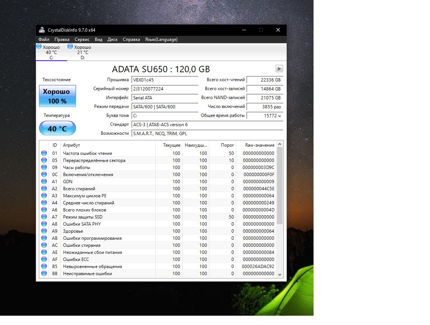Screen dimensions: 430x325
Task: Open the Вид menu
Action: coord(99,39)
